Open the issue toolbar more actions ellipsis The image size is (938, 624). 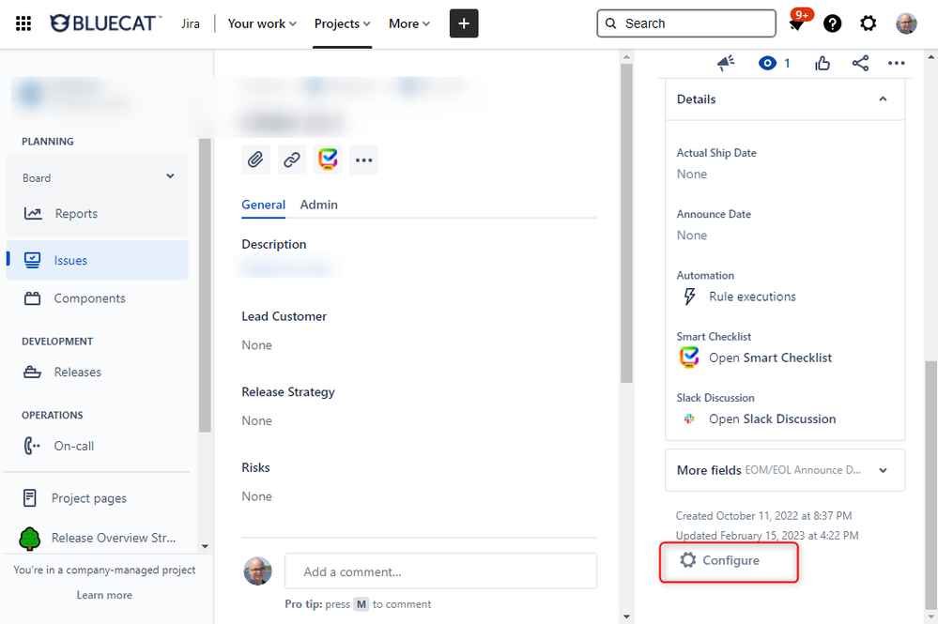pyautogui.click(x=363, y=160)
